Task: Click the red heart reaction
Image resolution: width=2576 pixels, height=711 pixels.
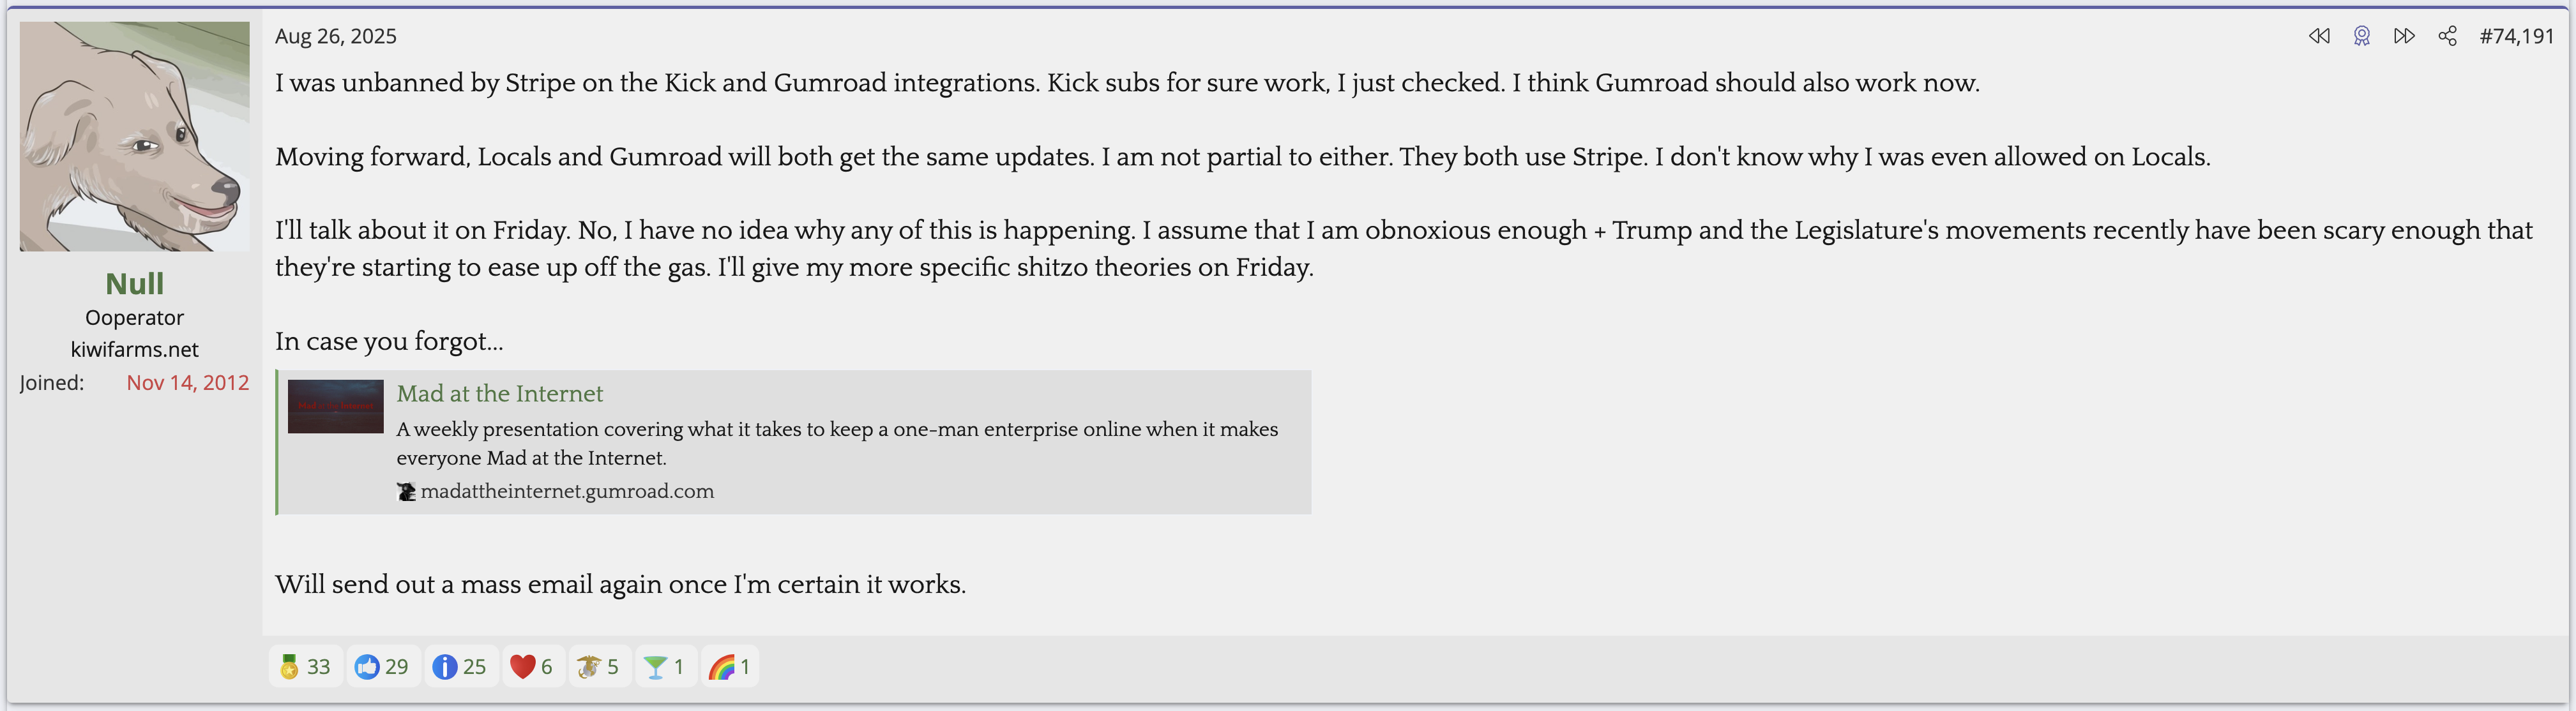Action: (532, 667)
